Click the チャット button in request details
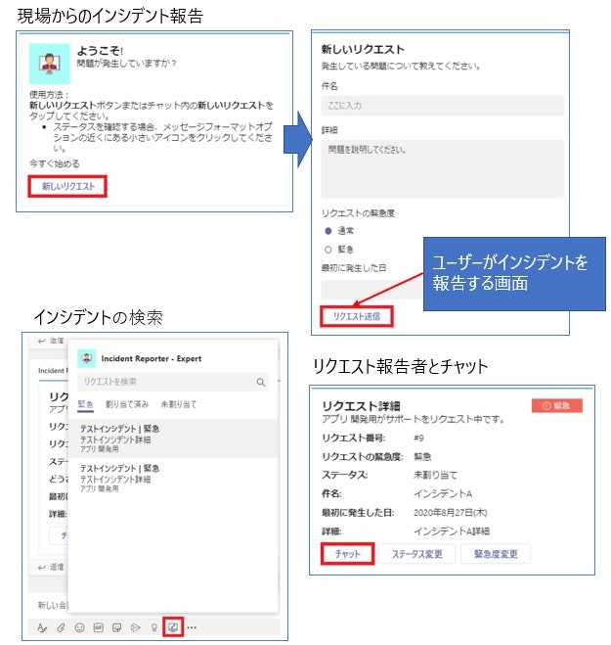The height and width of the screenshot is (645, 611). [347, 554]
